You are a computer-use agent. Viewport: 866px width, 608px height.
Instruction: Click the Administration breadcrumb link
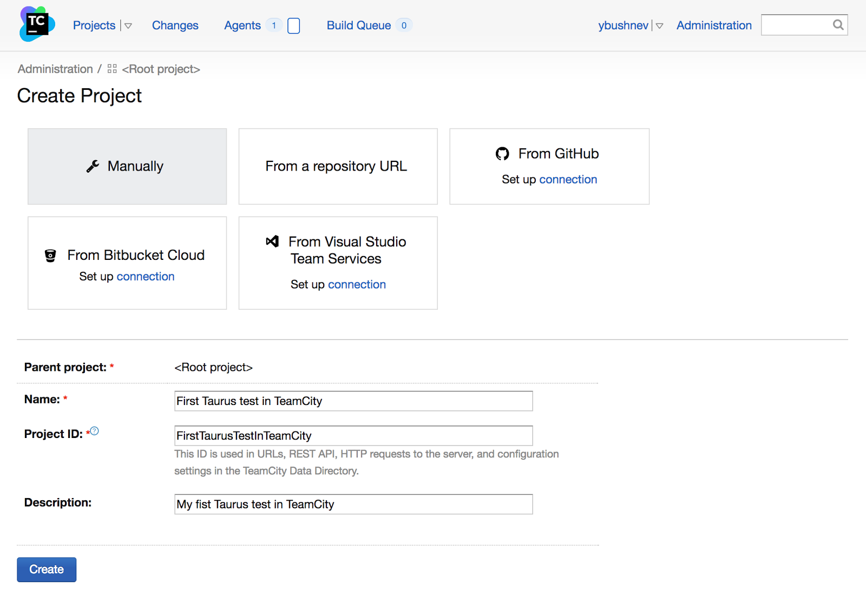click(55, 69)
